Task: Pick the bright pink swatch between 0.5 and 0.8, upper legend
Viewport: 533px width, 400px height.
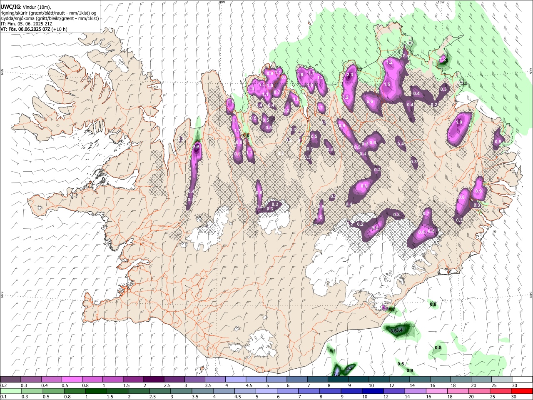Action: (72, 379)
